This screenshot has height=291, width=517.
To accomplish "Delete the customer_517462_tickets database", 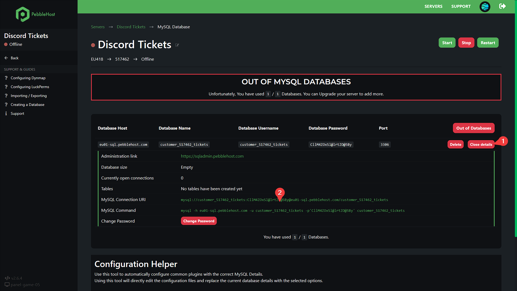I will 455,144.
